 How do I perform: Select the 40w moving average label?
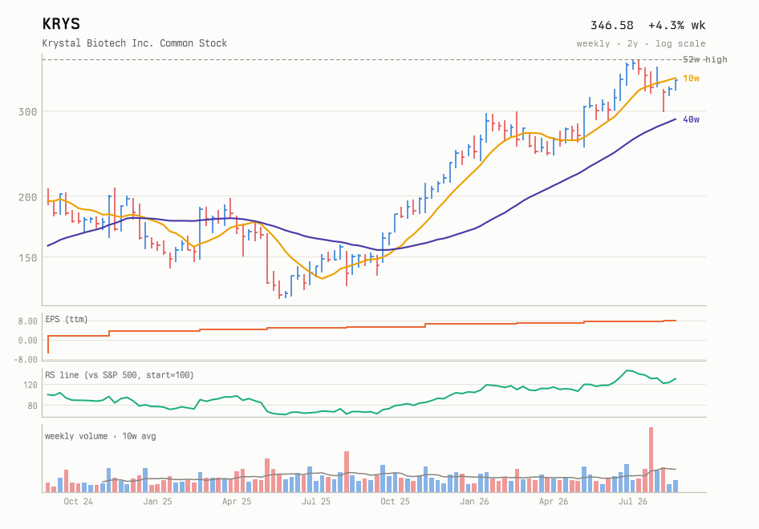coord(692,119)
